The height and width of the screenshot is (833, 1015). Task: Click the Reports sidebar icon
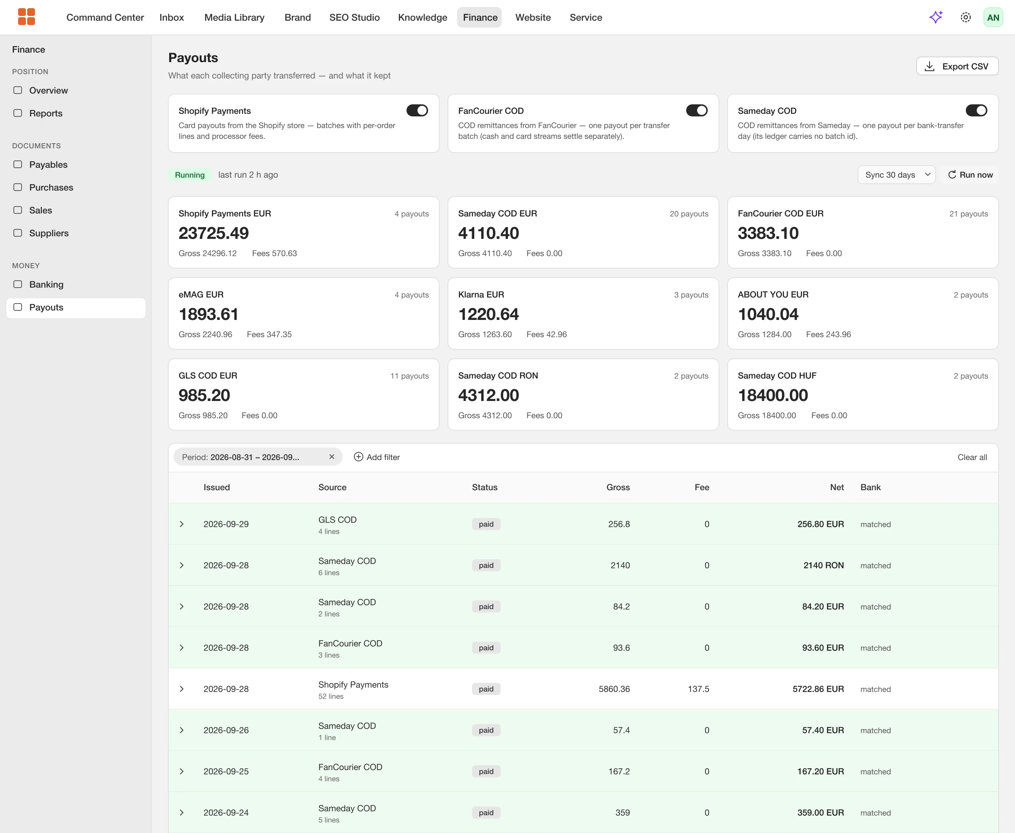[18, 113]
